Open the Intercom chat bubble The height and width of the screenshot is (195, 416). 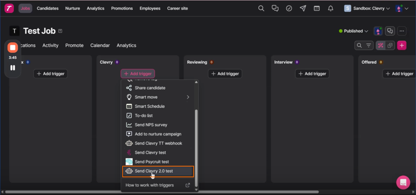(403, 182)
